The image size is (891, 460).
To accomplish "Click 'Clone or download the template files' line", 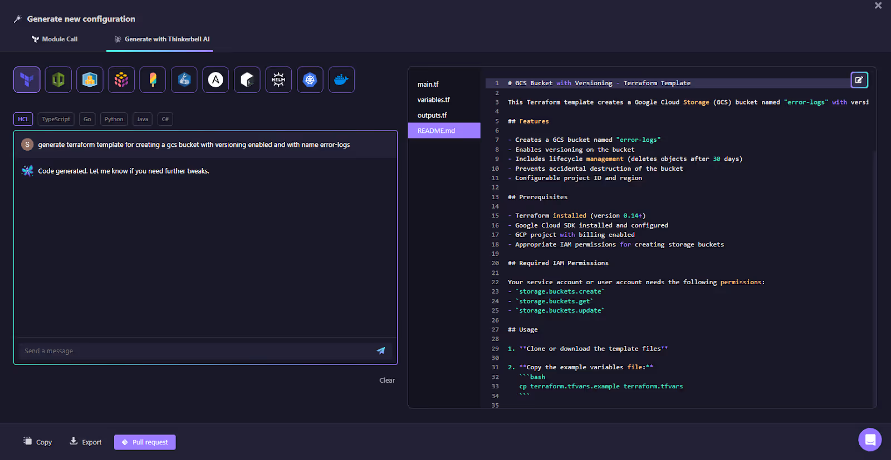I will point(588,349).
